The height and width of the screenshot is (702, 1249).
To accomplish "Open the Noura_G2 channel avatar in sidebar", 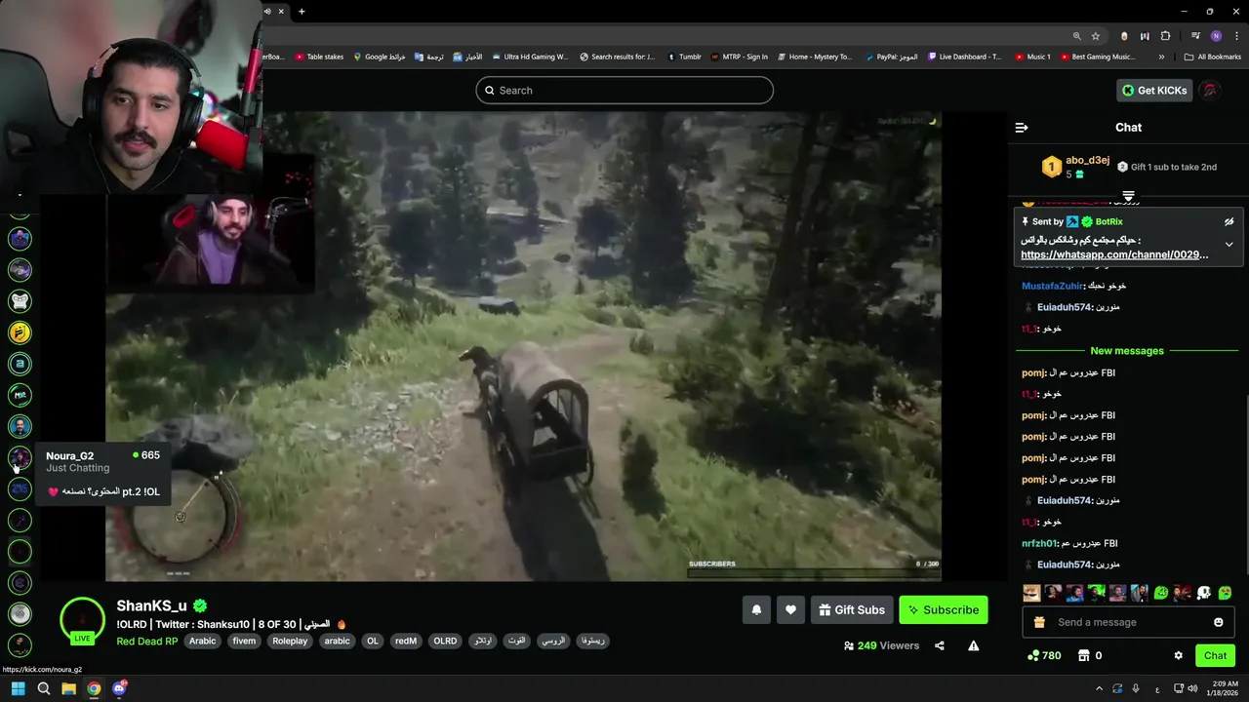I will tap(20, 457).
